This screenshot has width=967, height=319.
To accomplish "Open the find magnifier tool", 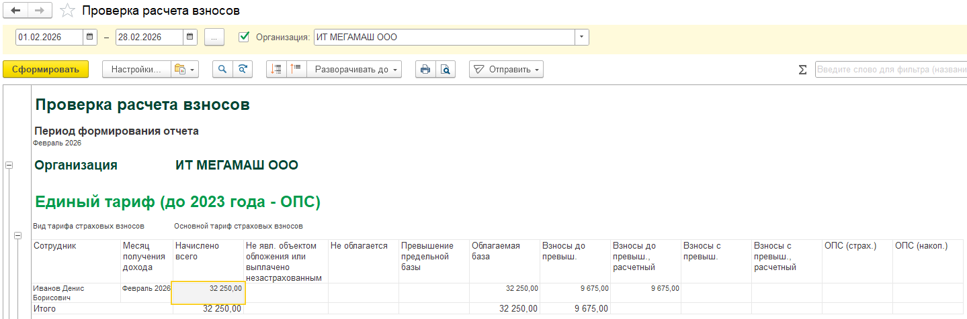I will tap(222, 69).
